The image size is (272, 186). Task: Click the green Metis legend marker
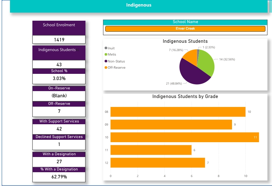click(106, 55)
